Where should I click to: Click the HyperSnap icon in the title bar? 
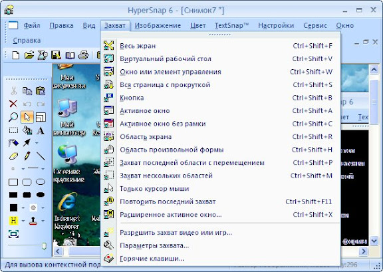(x=9, y=10)
